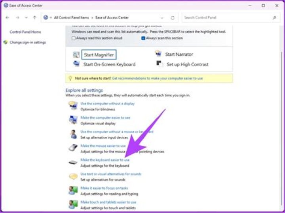Click Explore all settings heading
The height and width of the screenshot is (213, 285).
click(x=84, y=90)
